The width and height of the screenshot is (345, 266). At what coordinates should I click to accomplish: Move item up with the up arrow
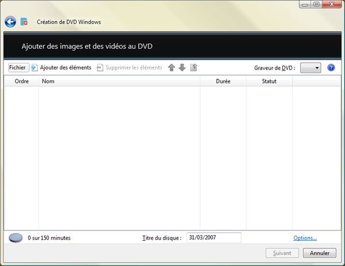171,68
